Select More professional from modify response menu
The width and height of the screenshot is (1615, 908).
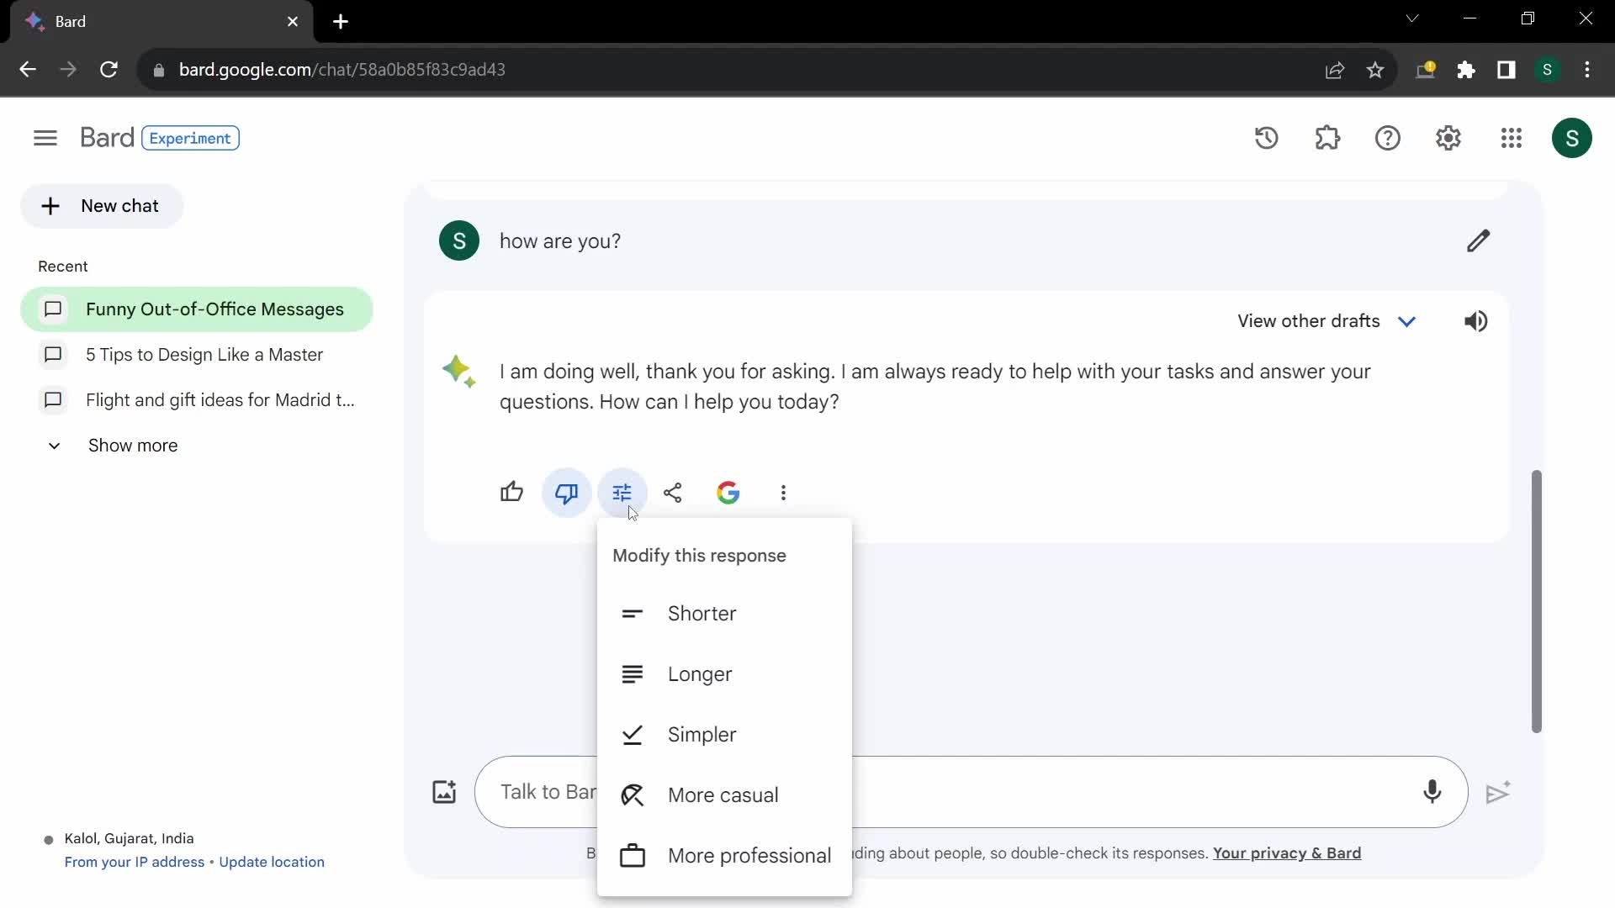(x=749, y=855)
